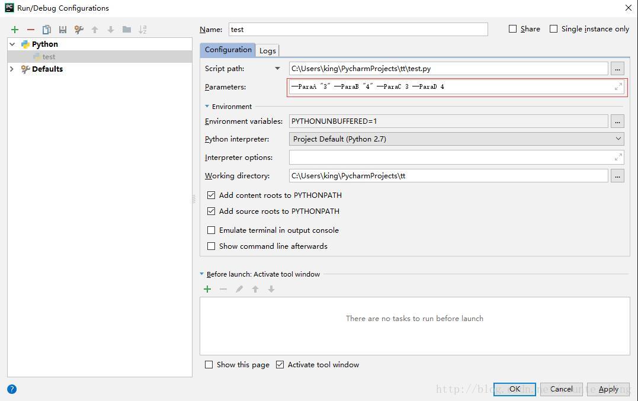Screen dimensions: 638x401
Task: Create new folder for configurations
Action: [127, 29]
